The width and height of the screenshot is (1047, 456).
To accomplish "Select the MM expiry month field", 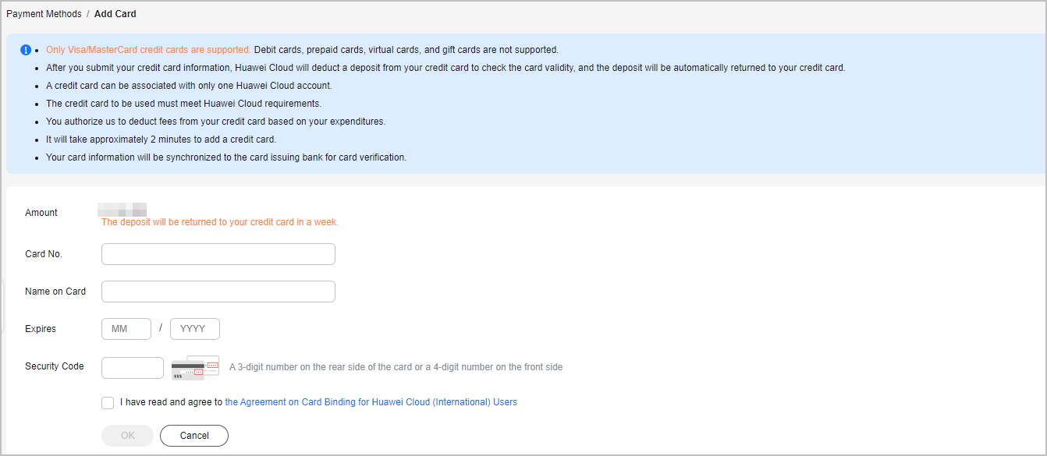I will (126, 329).
